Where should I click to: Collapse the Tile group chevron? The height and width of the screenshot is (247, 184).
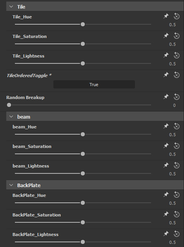click(x=11, y=7)
